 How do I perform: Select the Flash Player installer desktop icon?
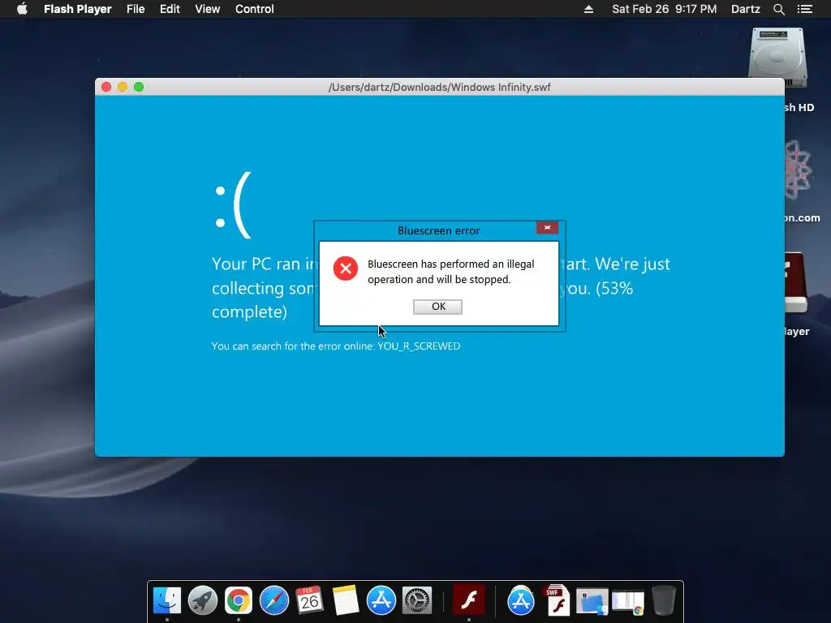click(x=796, y=283)
